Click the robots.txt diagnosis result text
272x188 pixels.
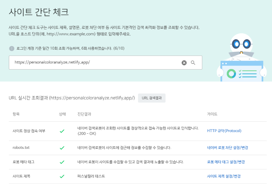[x=124, y=148]
